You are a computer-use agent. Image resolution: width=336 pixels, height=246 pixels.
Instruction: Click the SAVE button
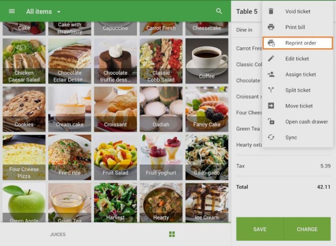coord(259,229)
